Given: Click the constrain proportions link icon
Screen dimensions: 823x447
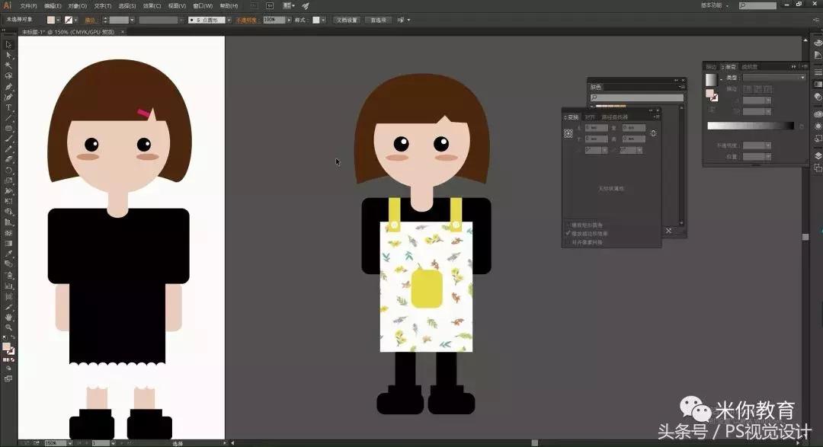Looking at the screenshot, I should coord(653,133).
